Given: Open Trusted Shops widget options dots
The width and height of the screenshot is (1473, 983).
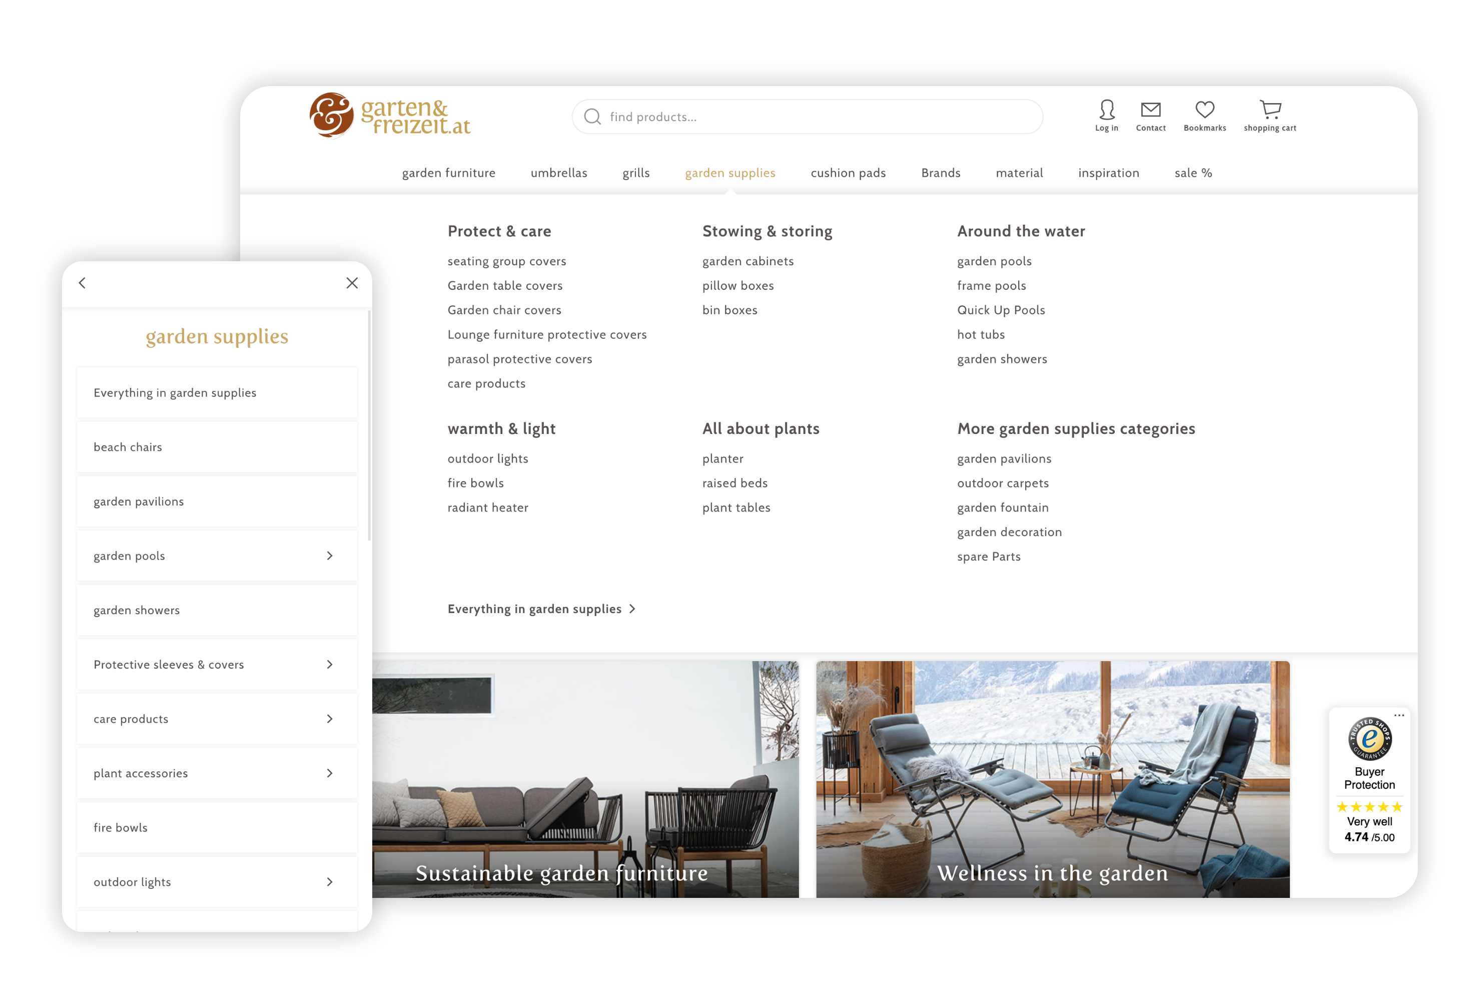Looking at the screenshot, I should 1398,715.
